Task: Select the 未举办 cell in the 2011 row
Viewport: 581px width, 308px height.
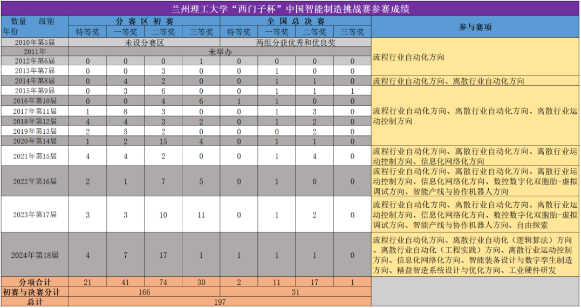Action: pos(220,52)
